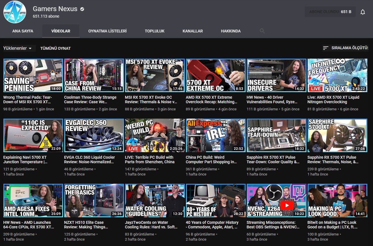
Task: Click the verified badge next to Gamers Nexus
Action: coord(82,9)
